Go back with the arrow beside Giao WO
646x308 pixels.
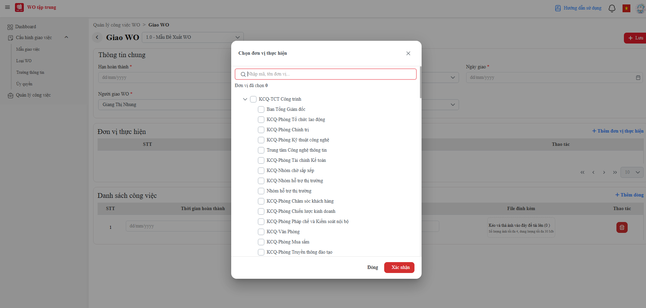click(97, 37)
